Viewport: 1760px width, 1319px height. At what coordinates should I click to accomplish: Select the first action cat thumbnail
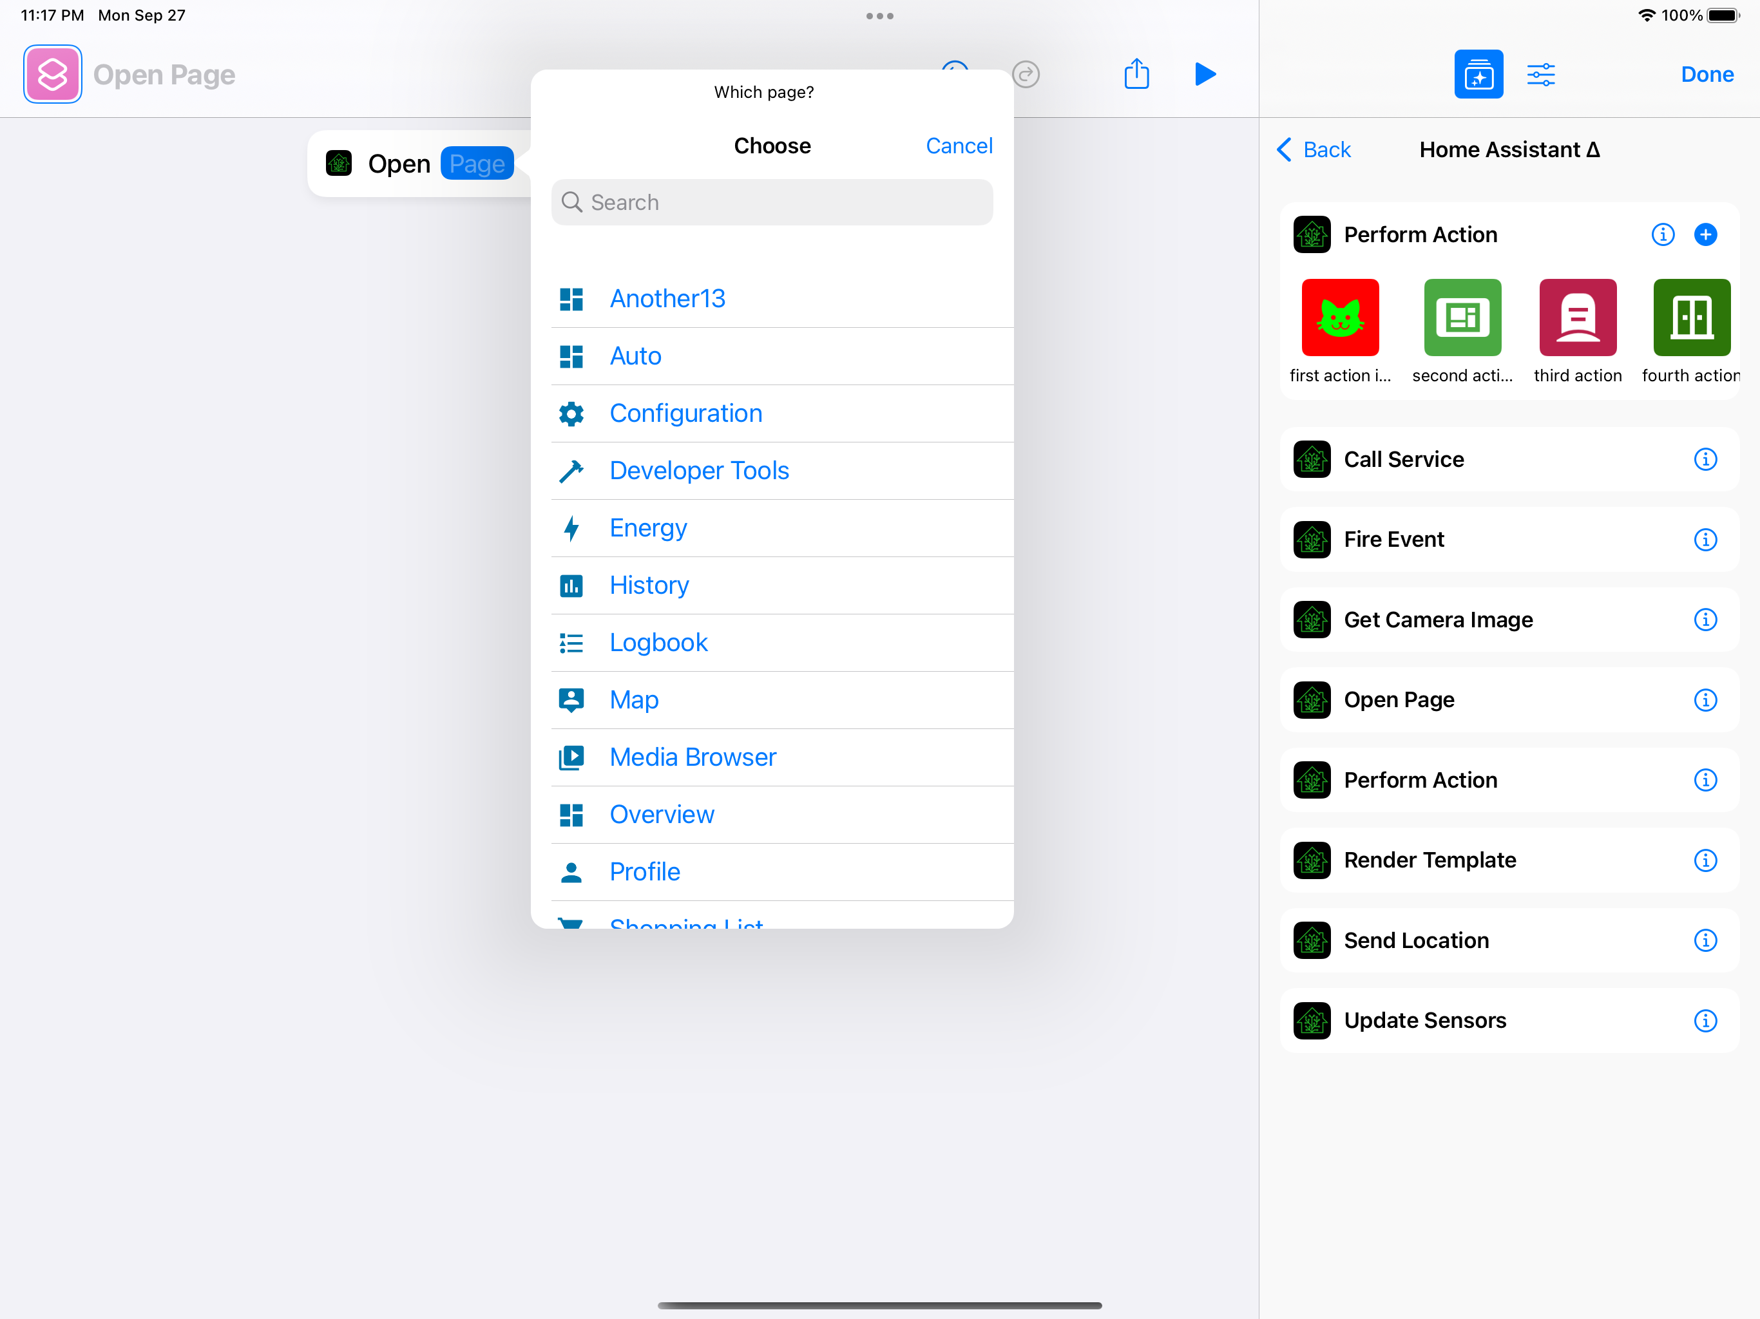(1340, 318)
